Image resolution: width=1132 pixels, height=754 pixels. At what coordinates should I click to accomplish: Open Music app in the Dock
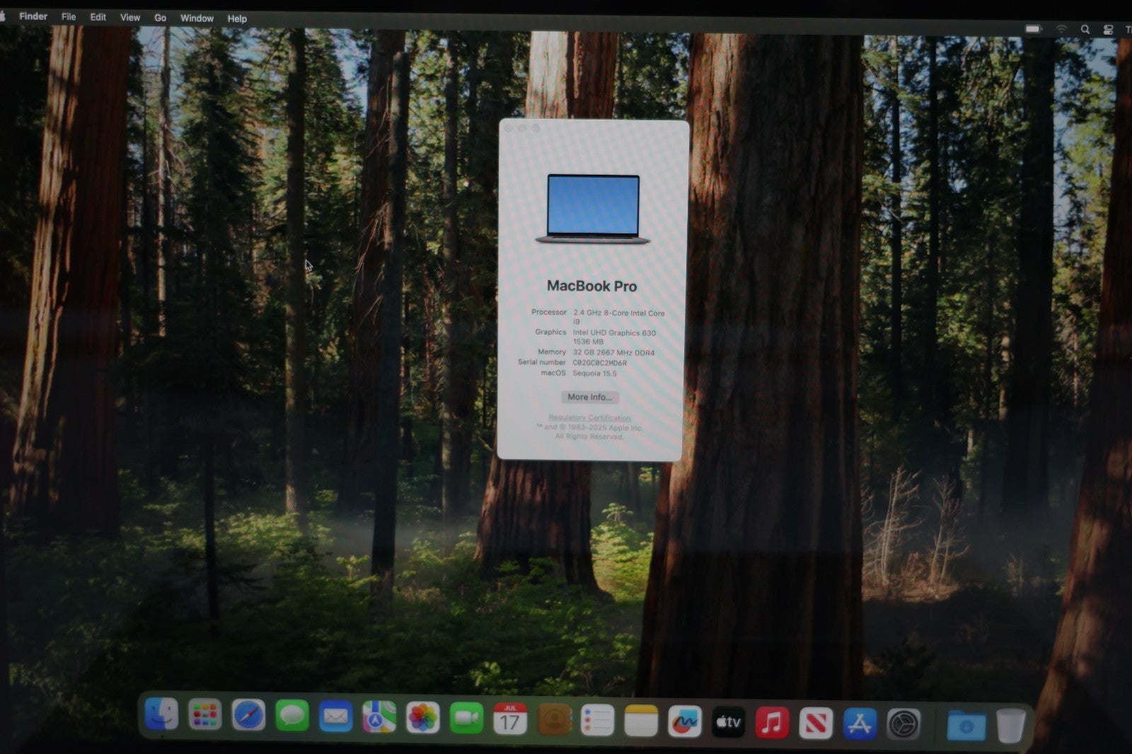(772, 723)
